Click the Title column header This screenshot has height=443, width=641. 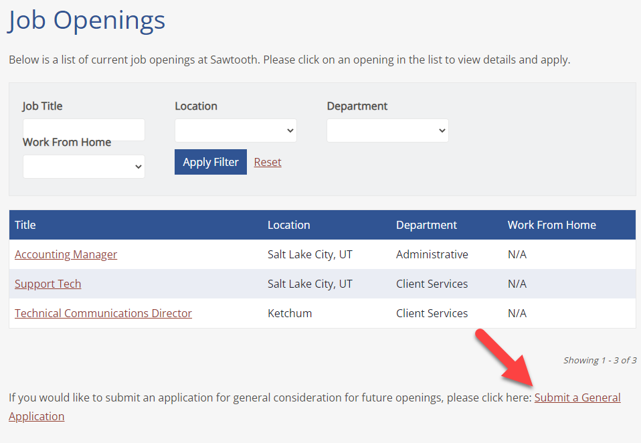point(25,225)
